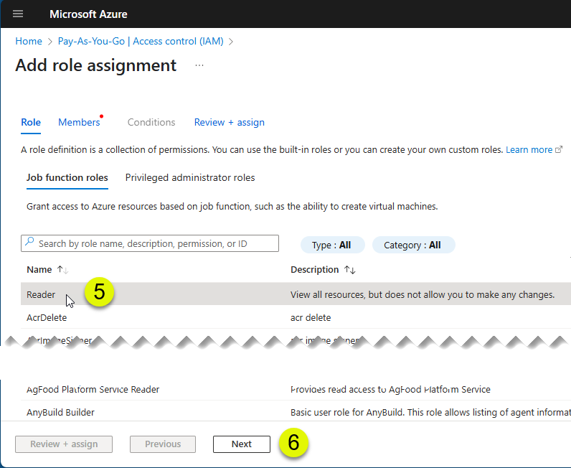This screenshot has height=468, width=571.
Task: Open the Review + assign tab
Action: click(230, 123)
